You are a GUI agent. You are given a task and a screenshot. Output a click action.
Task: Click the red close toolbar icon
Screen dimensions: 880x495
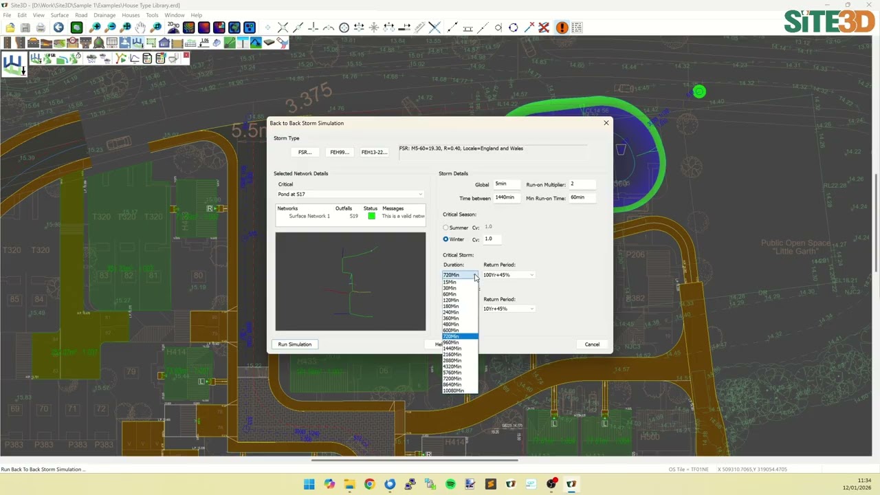pyautogui.click(x=186, y=55)
